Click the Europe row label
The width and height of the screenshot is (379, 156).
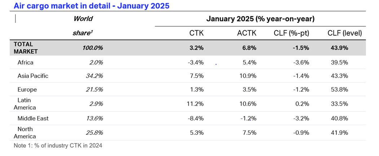(x=27, y=90)
